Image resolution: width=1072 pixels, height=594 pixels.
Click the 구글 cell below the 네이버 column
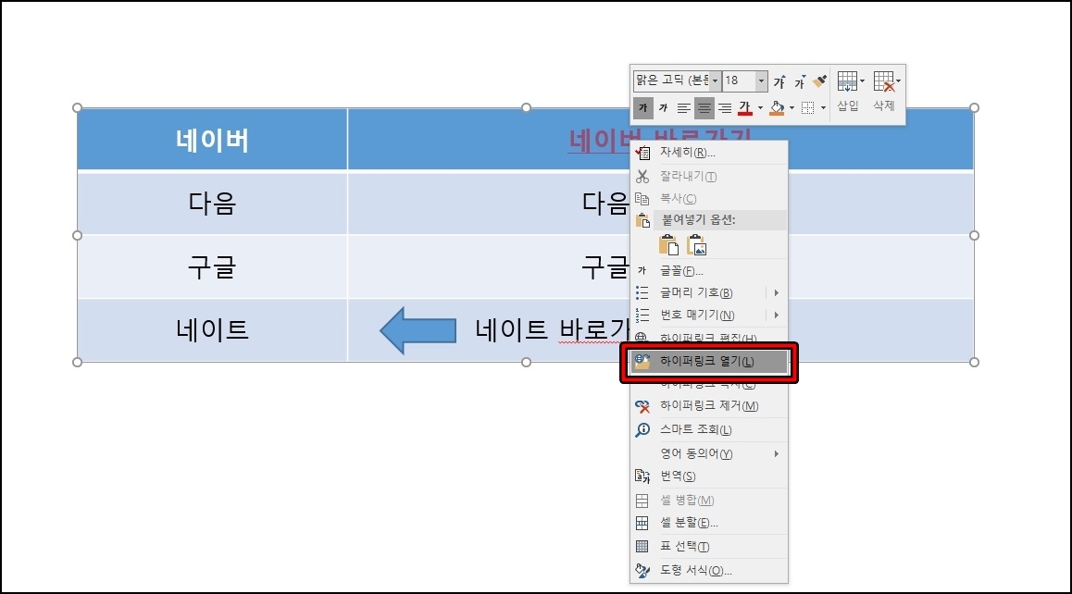pos(212,266)
